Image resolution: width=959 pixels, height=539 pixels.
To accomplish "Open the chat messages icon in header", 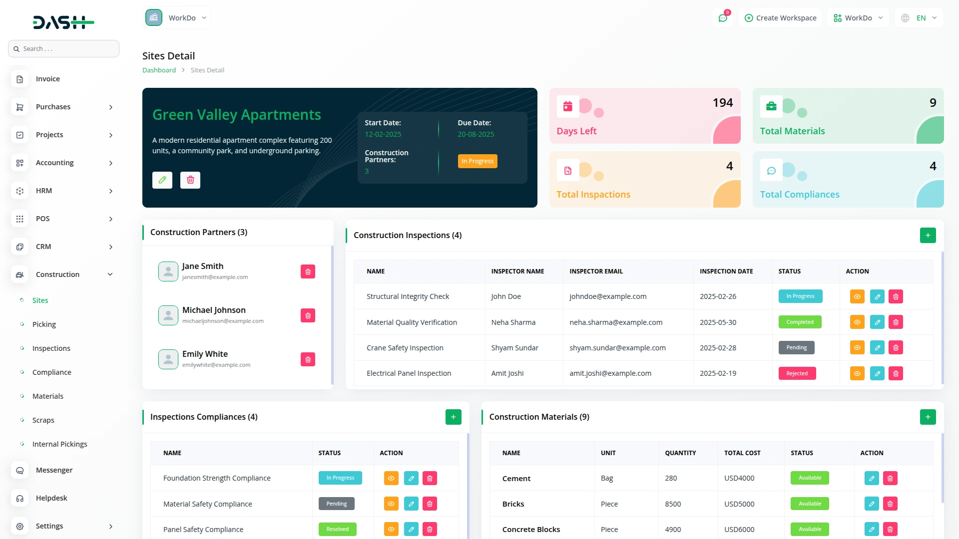I will (x=722, y=18).
